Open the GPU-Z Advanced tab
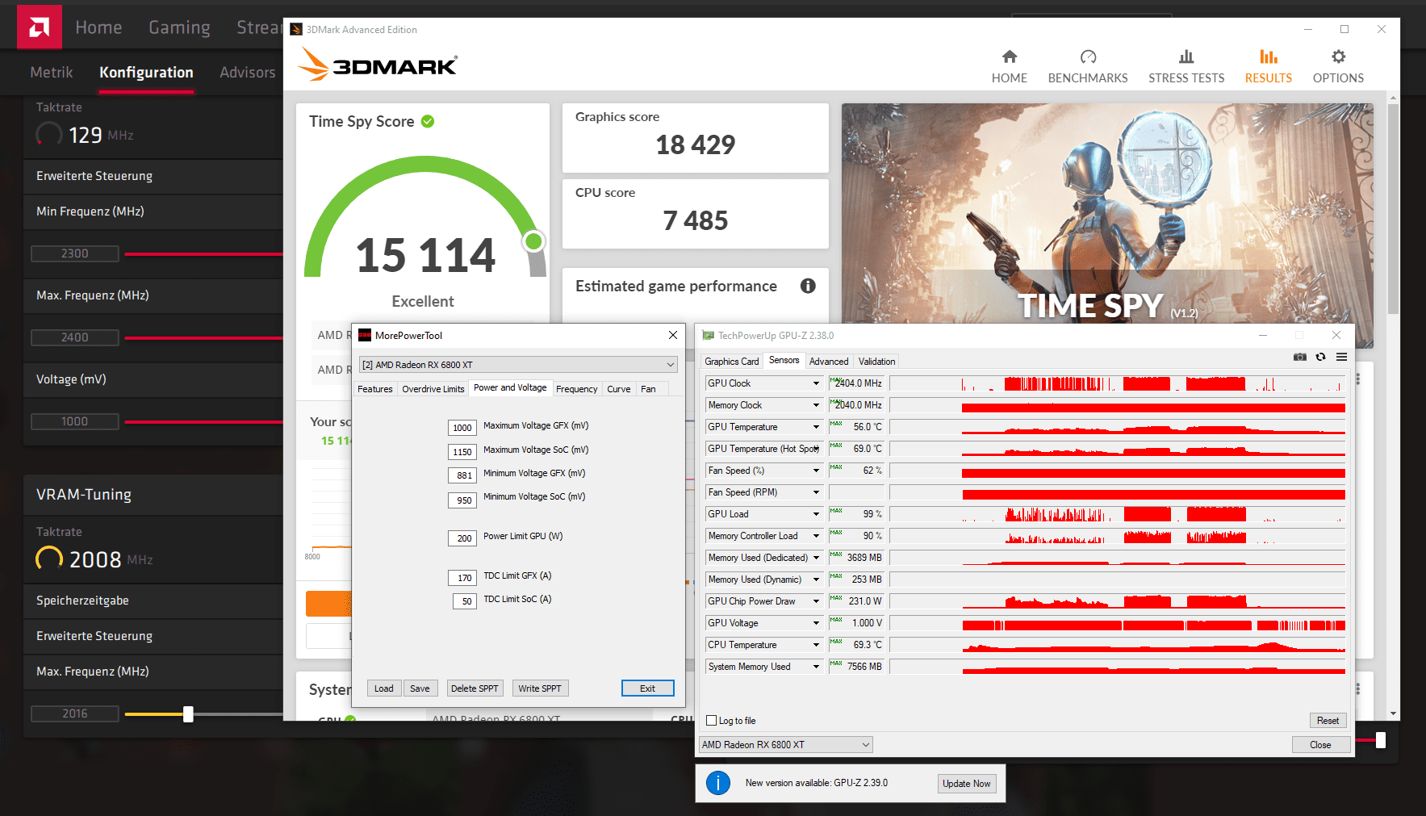1426x816 pixels. (x=829, y=362)
